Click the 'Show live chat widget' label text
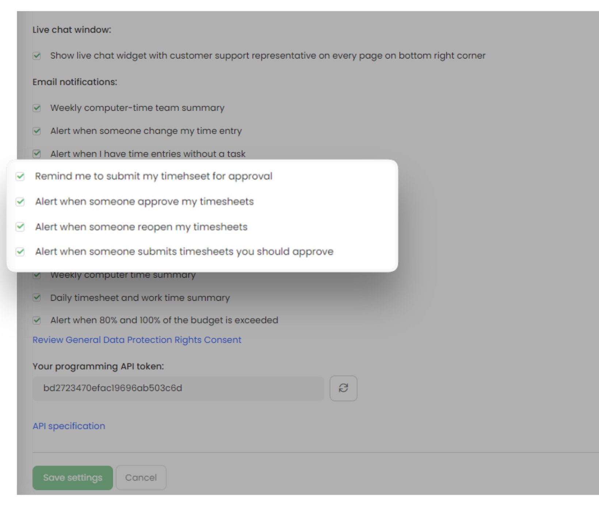 tap(268, 56)
